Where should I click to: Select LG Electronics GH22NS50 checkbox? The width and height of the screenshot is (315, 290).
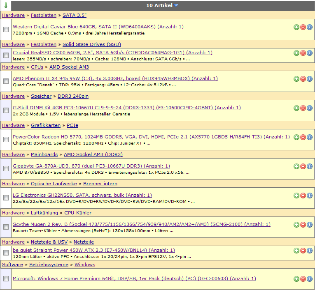pyautogui.click(x=6, y=198)
